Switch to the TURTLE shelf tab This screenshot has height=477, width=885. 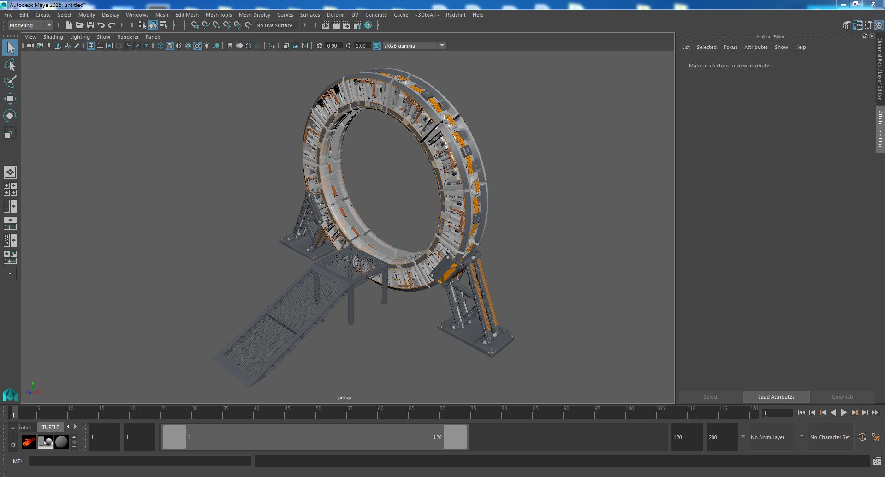click(x=51, y=427)
